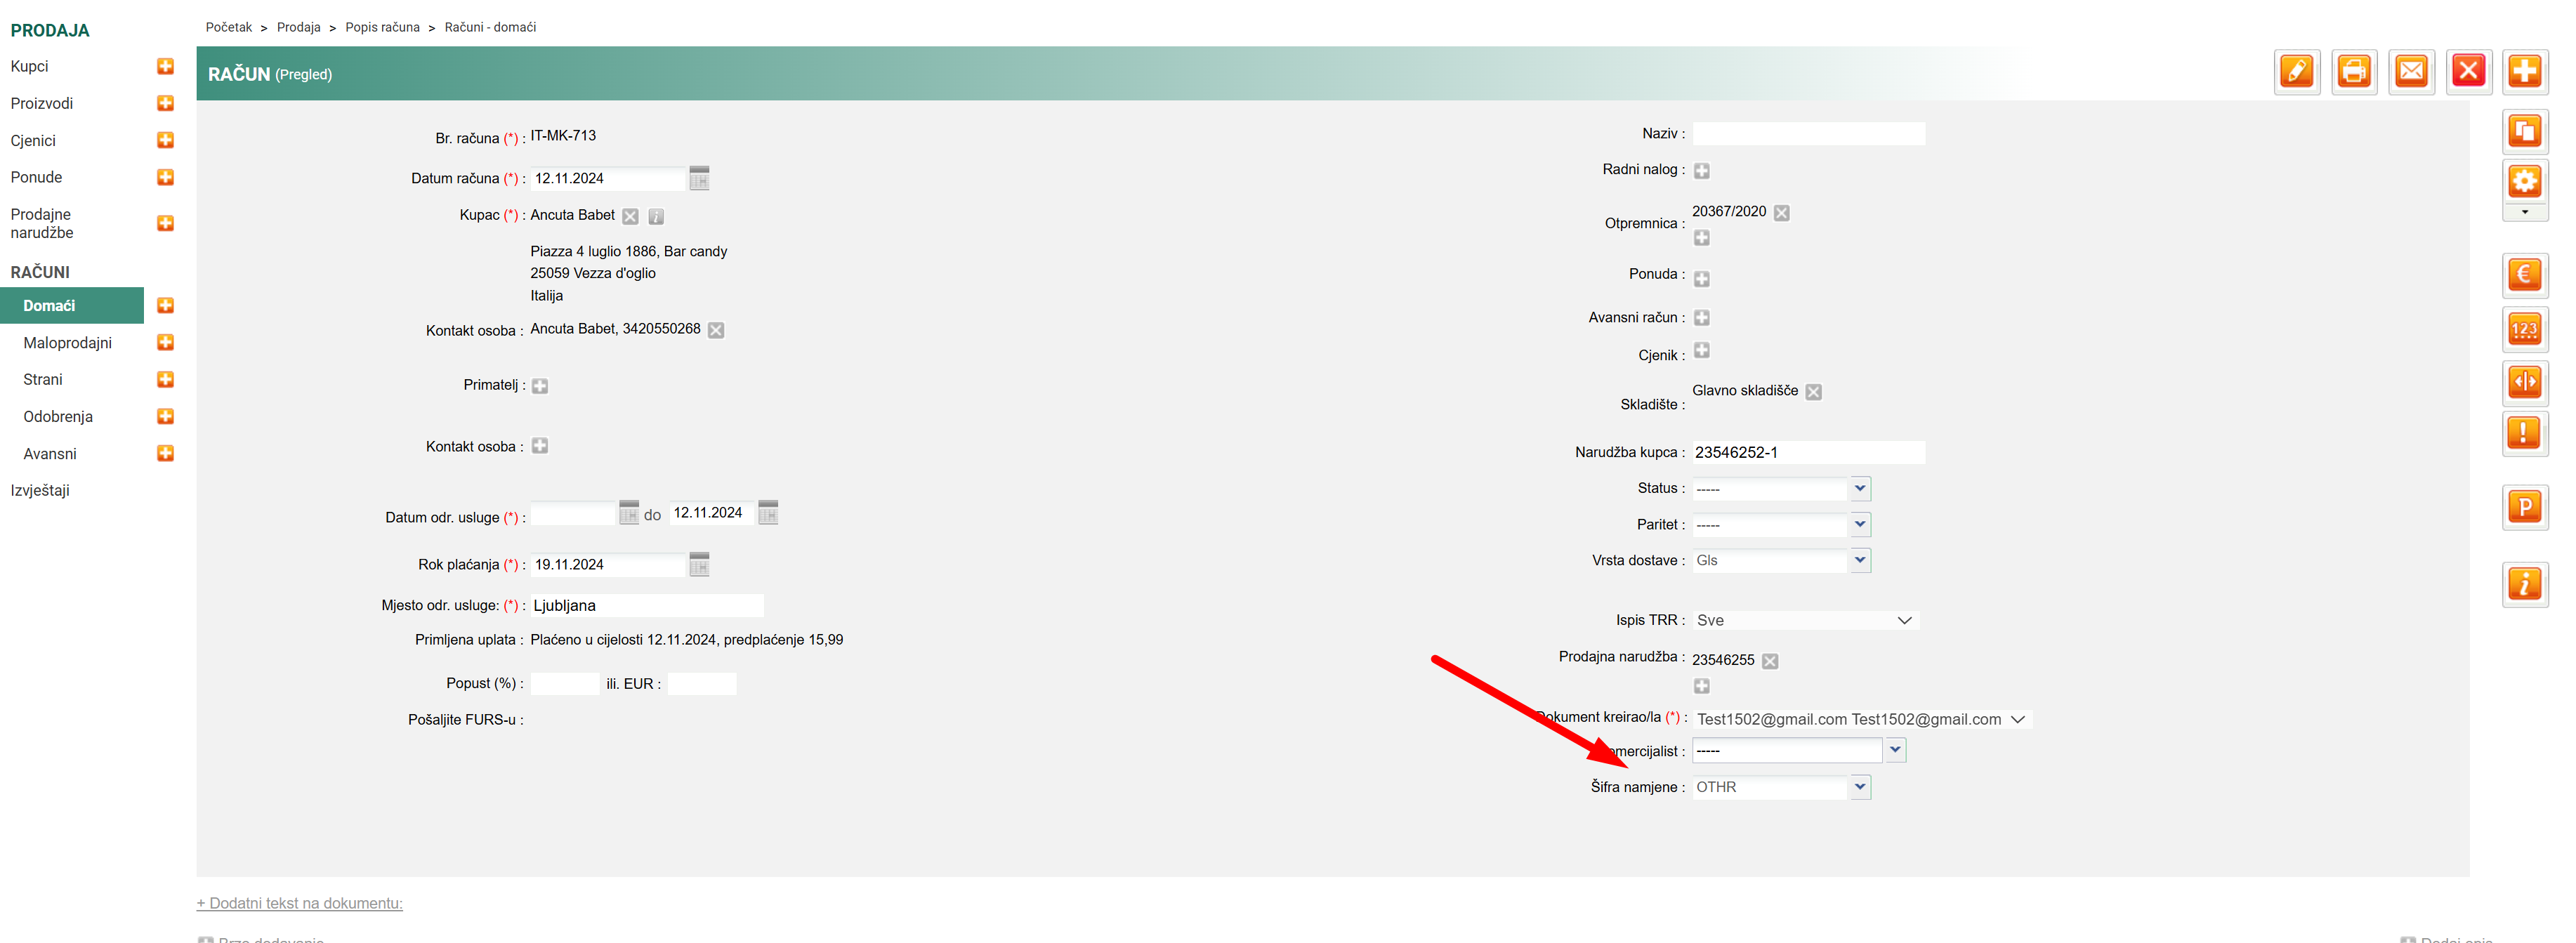Open Maloprodajni invoices in sidebar

point(67,343)
